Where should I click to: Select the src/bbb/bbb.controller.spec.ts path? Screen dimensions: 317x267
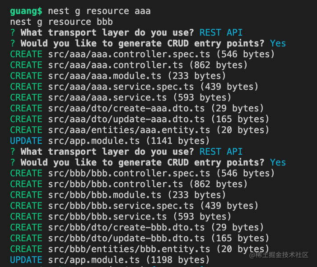(129, 173)
